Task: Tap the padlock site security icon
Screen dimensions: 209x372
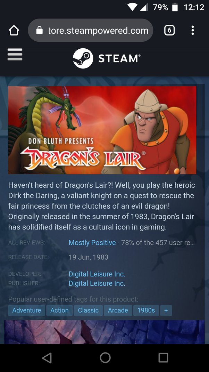Action: 40,30
